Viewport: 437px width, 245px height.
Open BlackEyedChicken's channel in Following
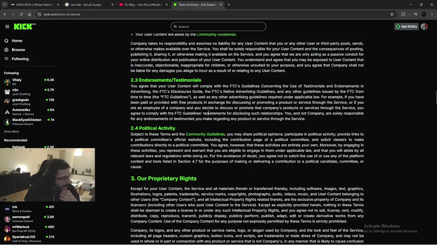click(29, 122)
